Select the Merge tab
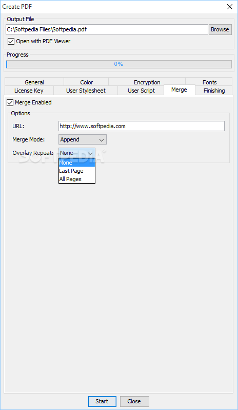The height and width of the screenshot is (410, 238). (180, 90)
